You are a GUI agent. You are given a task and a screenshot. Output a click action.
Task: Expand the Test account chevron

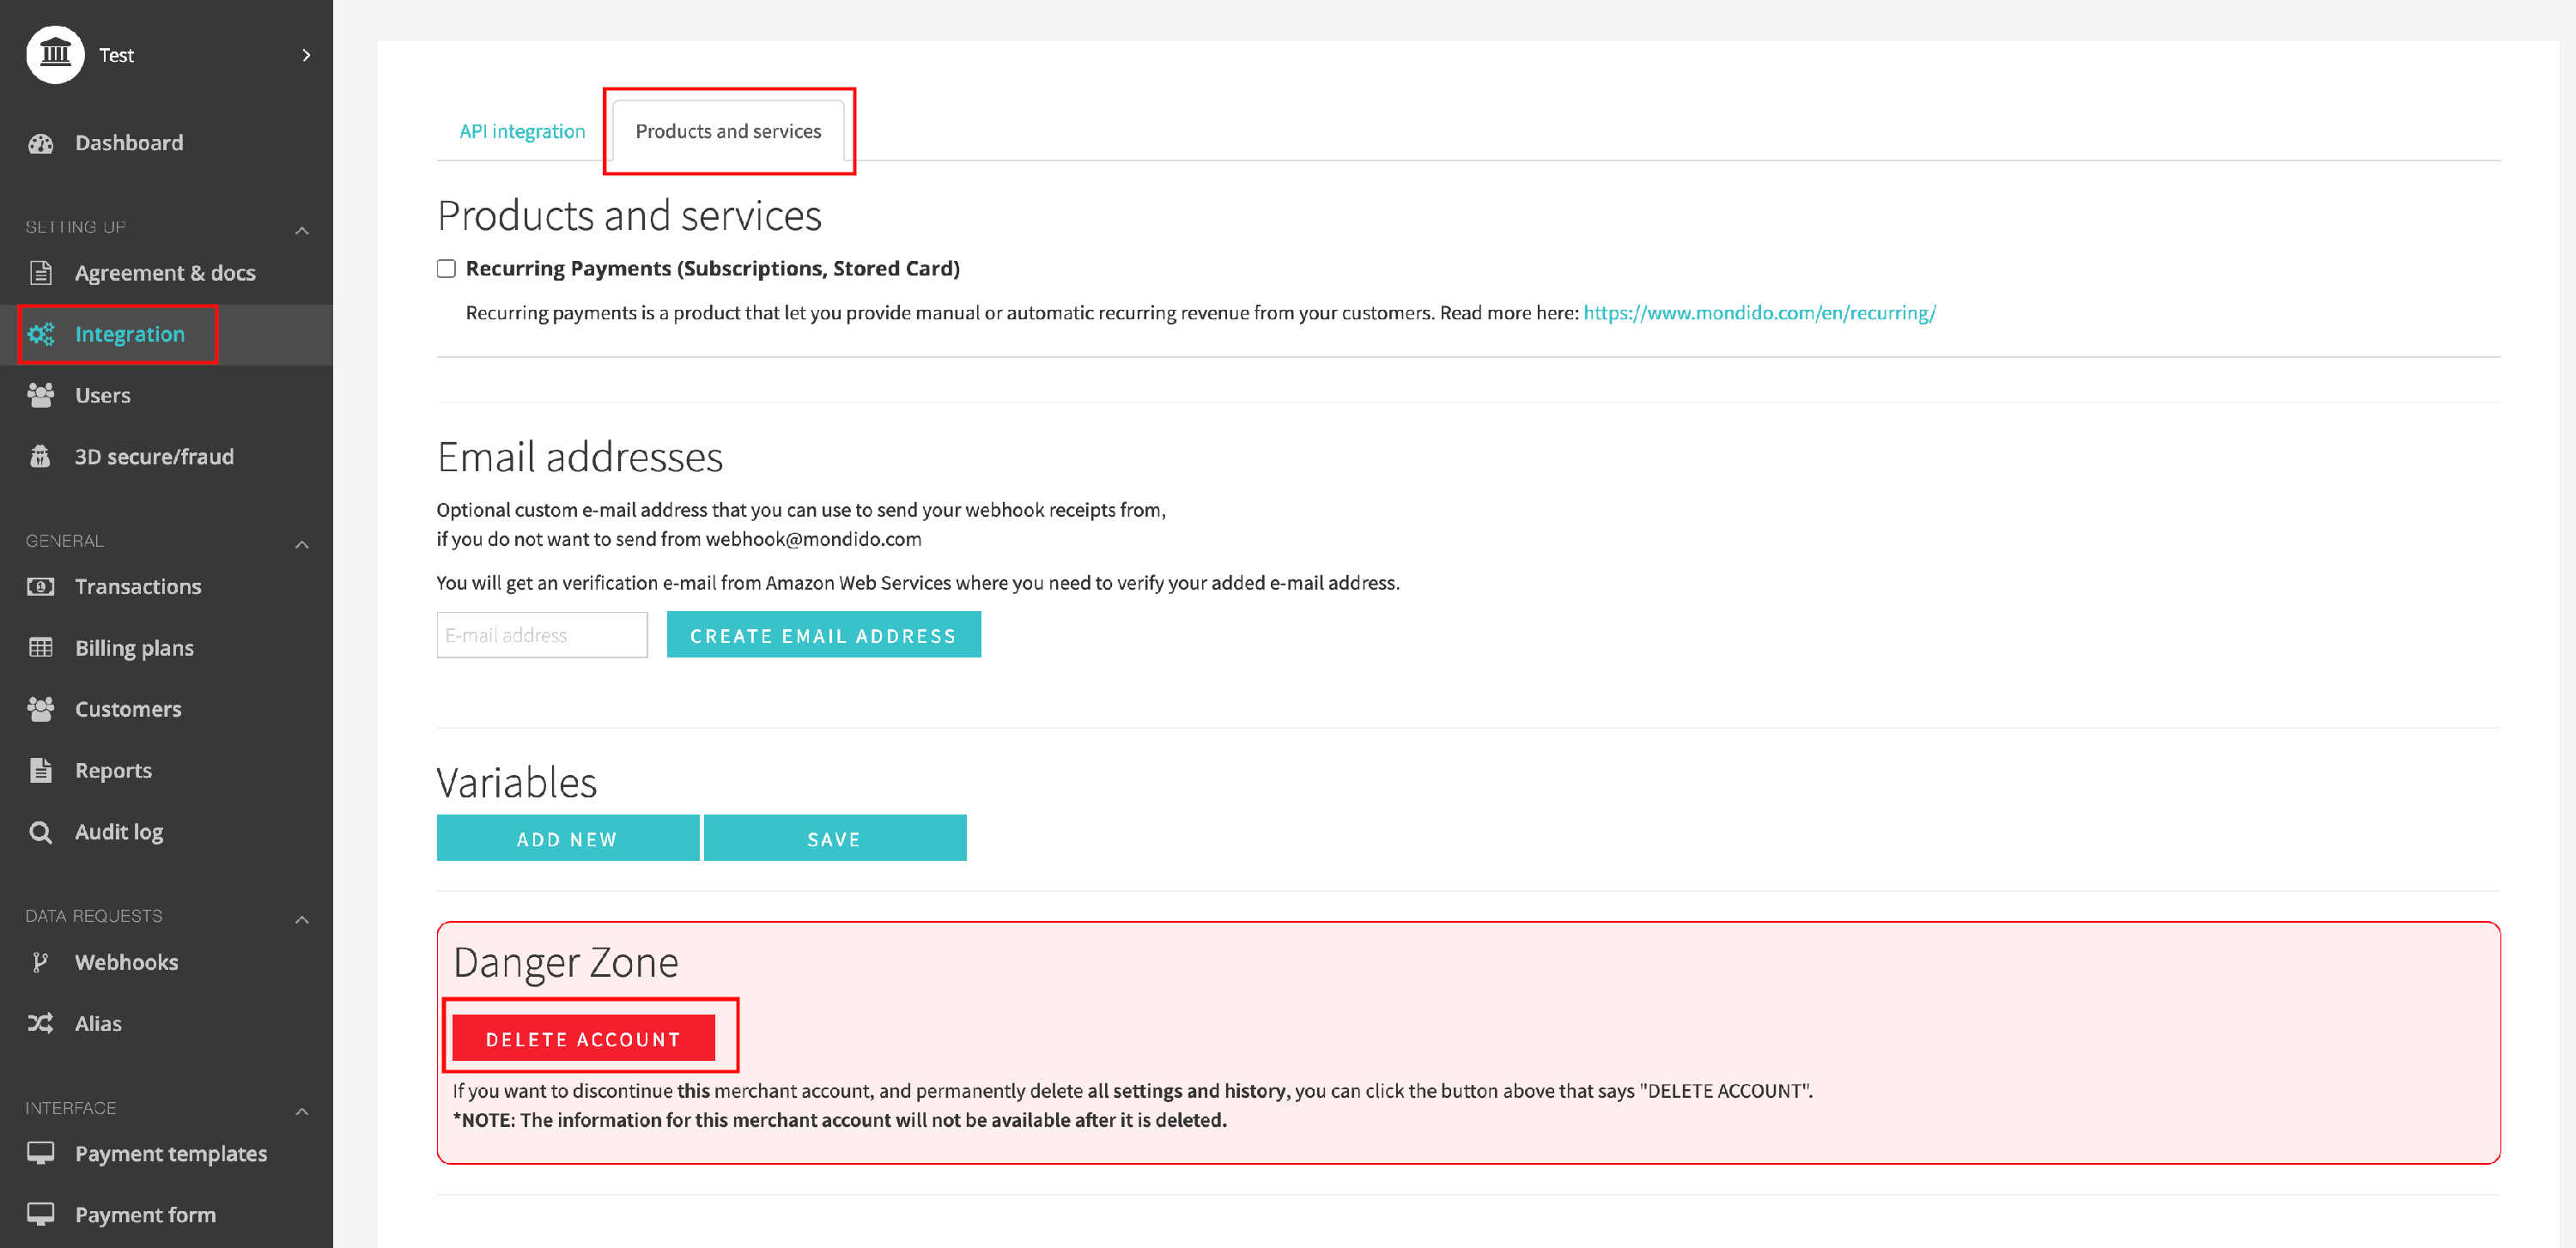pyautogui.click(x=306, y=55)
